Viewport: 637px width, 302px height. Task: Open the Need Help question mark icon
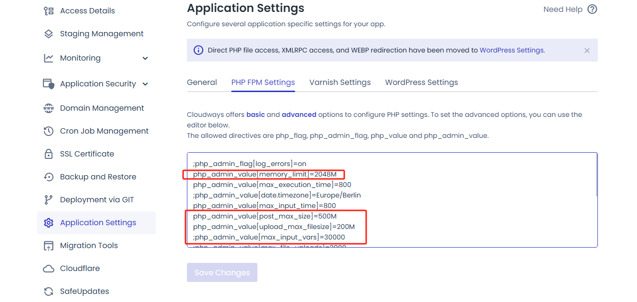tap(592, 10)
